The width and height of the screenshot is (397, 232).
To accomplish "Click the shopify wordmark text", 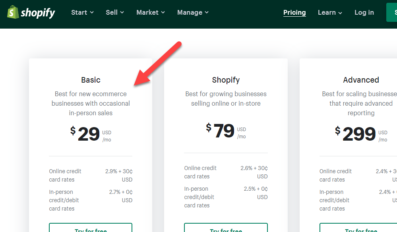I will coord(38,13).
